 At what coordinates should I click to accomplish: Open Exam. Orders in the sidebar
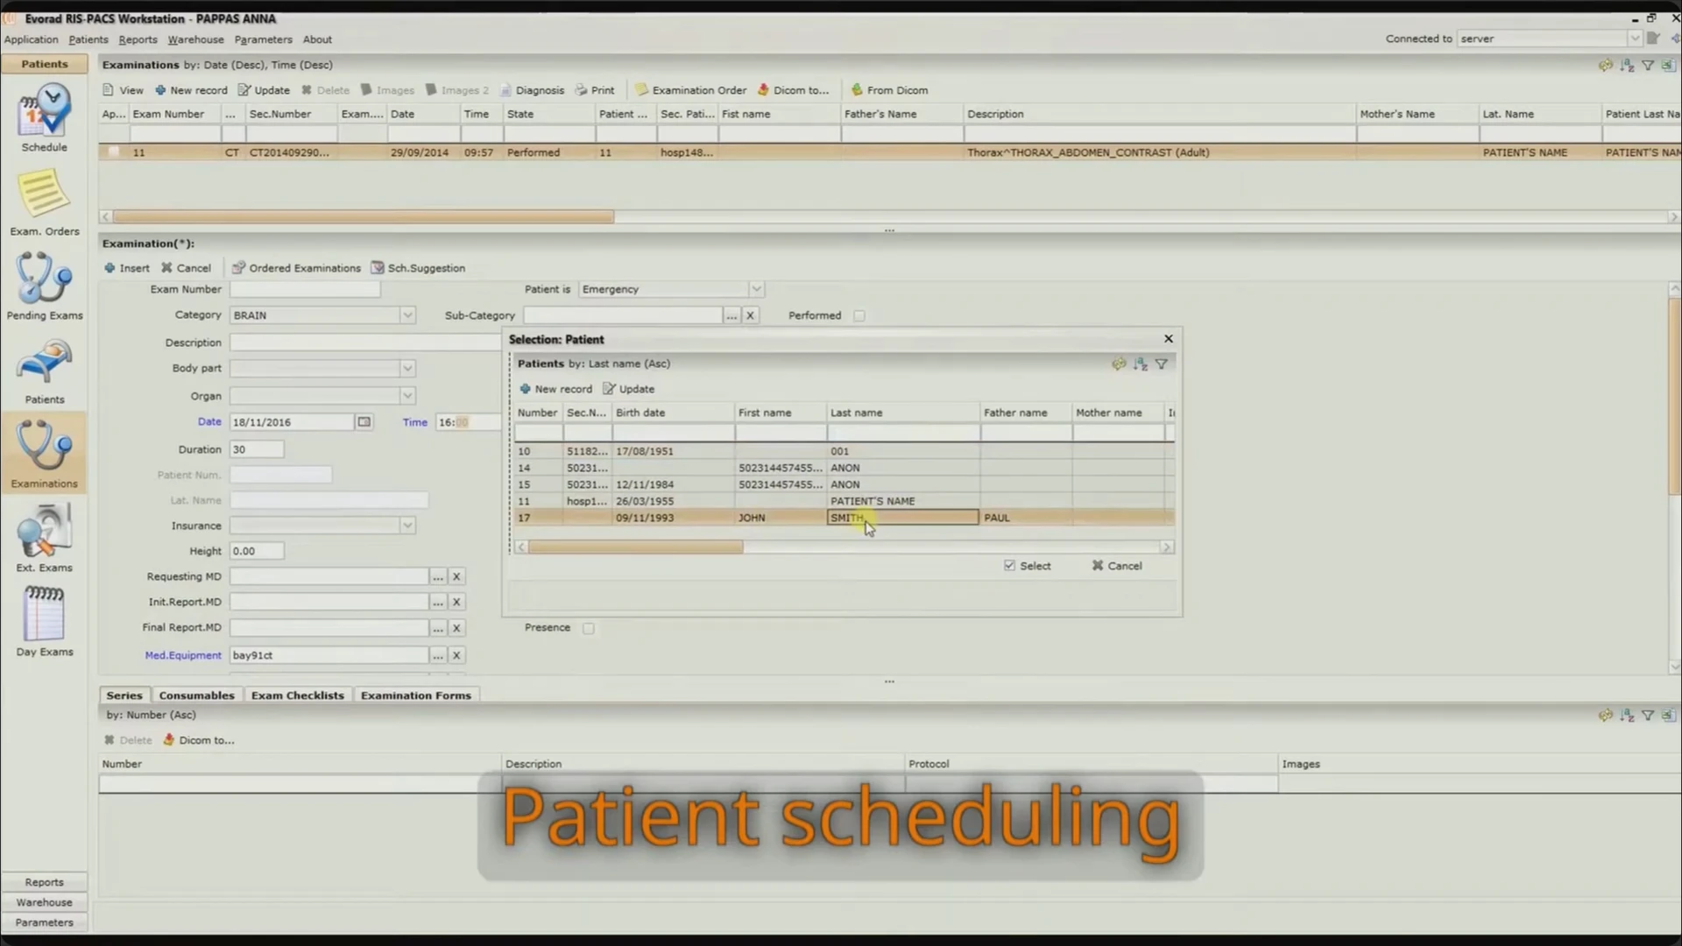point(44,202)
